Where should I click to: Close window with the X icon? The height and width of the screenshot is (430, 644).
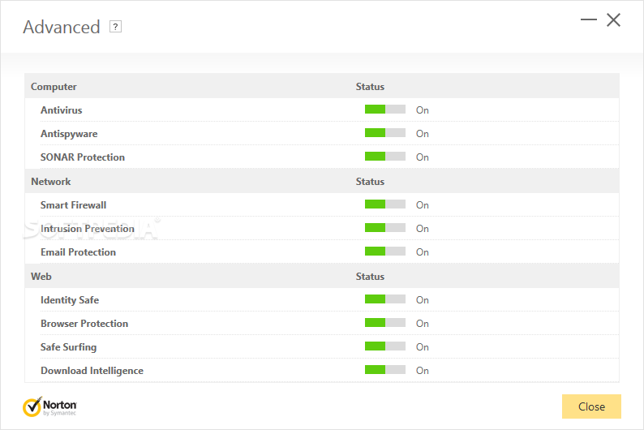614,19
